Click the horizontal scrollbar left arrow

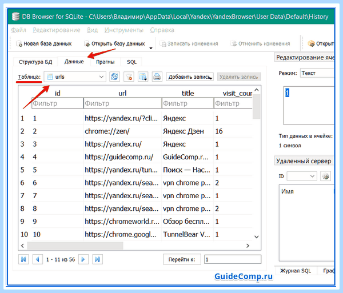[x=22, y=246]
